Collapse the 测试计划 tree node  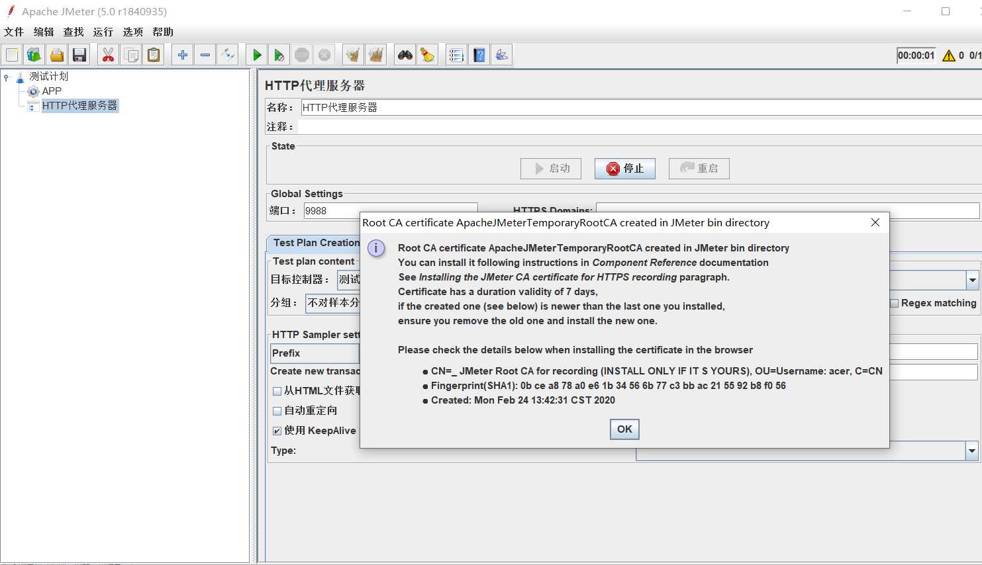point(7,77)
